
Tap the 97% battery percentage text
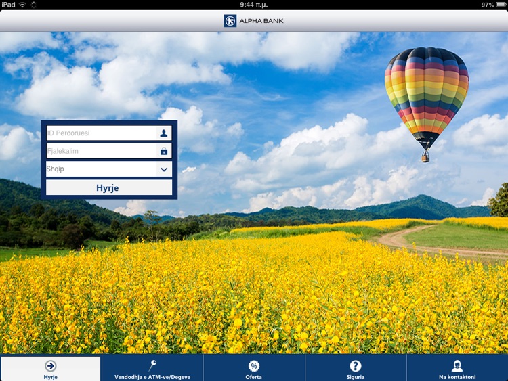point(488,5)
